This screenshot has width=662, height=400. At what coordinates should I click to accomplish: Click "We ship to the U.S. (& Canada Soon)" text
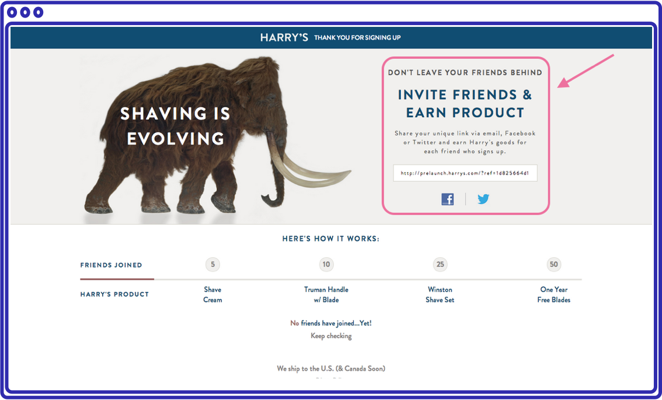pyautogui.click(x=331, y=369)
